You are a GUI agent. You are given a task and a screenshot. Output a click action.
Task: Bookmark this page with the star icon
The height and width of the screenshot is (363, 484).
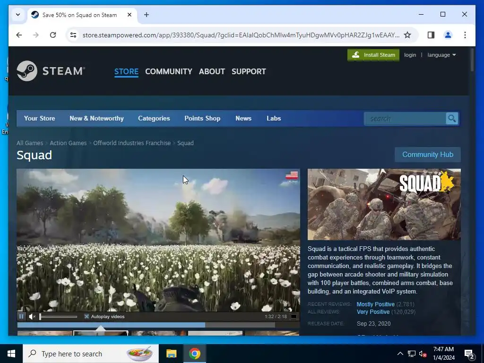coord(407,35)
